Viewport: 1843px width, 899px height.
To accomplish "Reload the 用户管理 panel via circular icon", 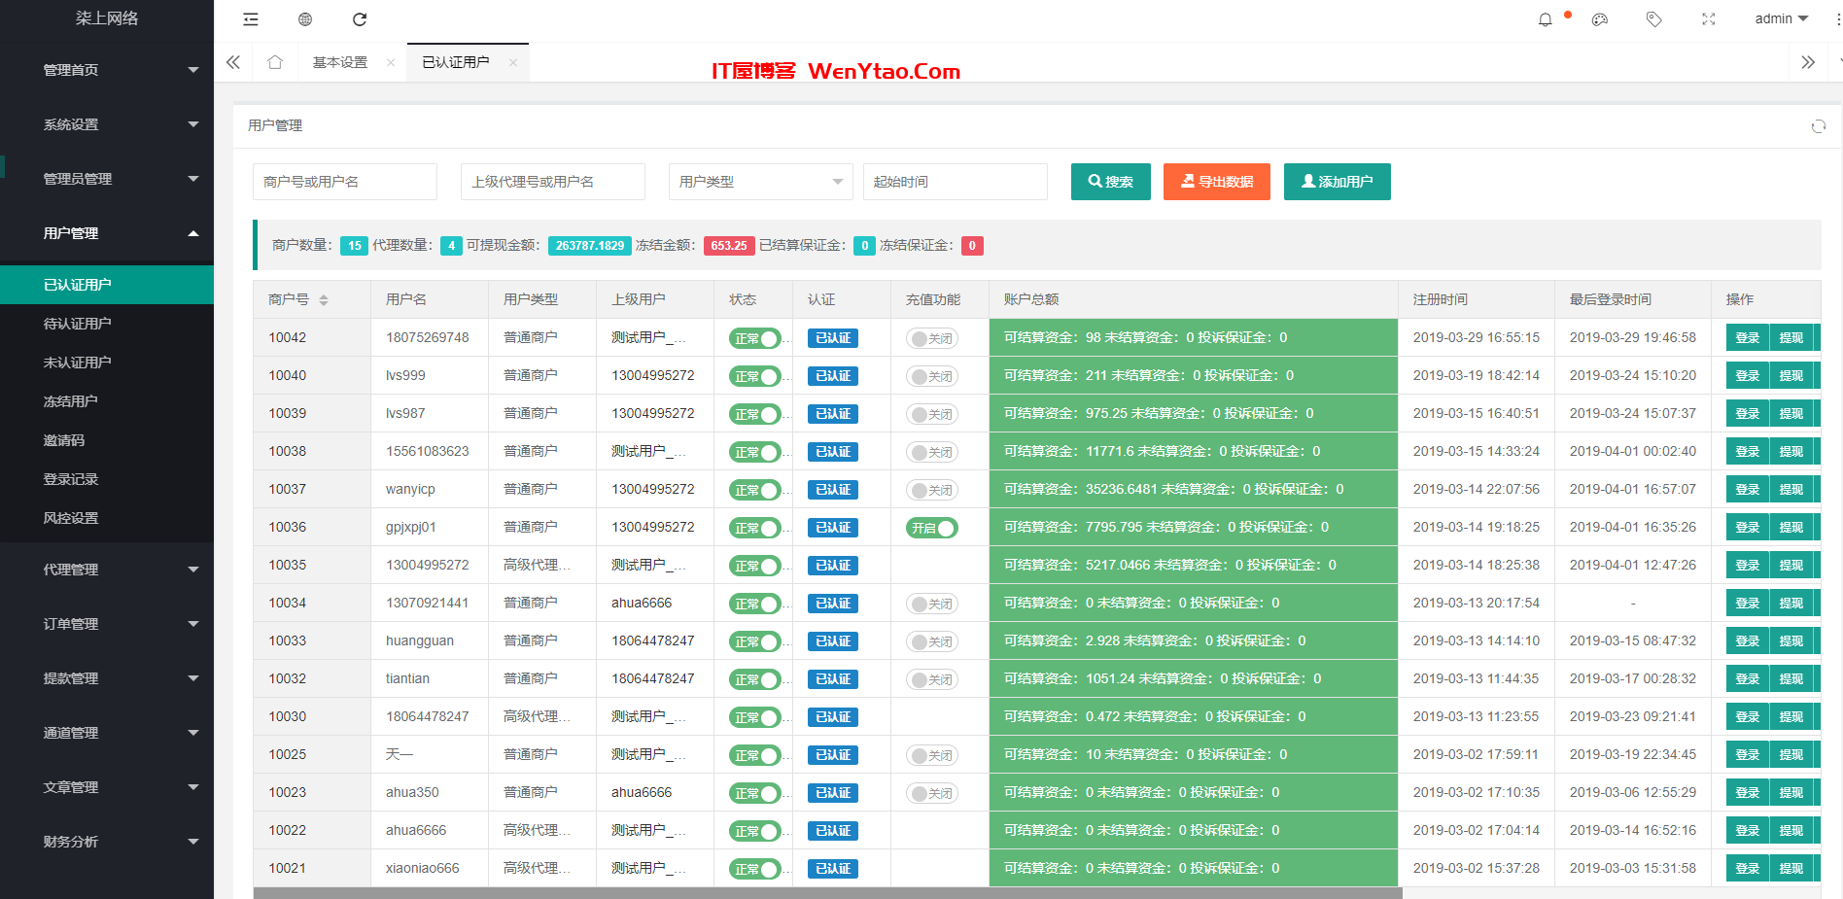I will tap(1818, 126).
